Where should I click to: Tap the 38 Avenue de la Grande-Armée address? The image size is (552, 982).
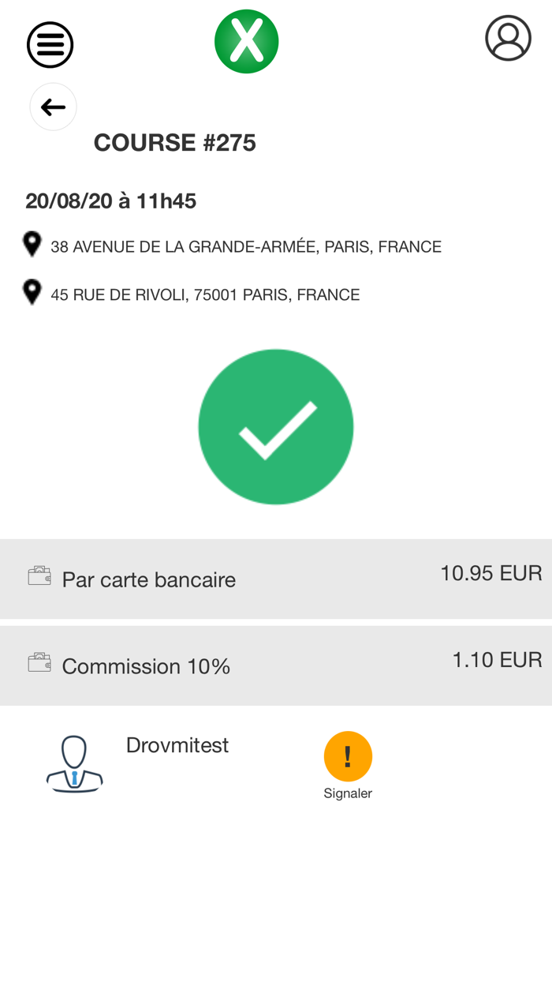246,247
